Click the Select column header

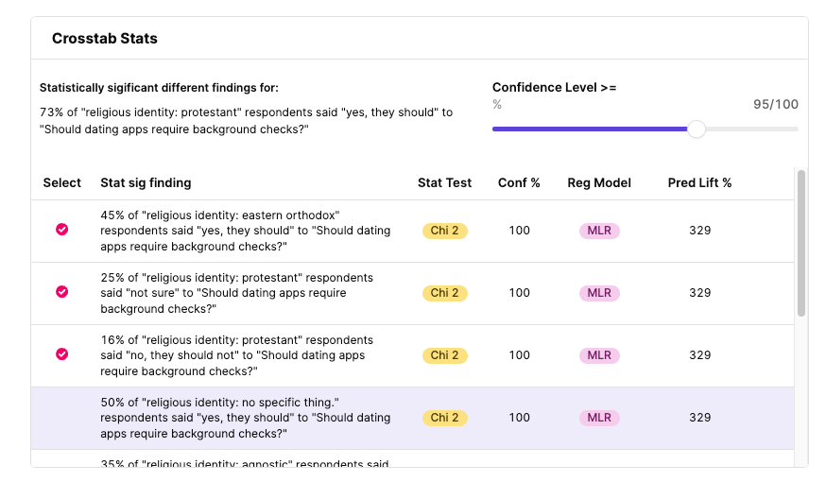click(62, 182)
